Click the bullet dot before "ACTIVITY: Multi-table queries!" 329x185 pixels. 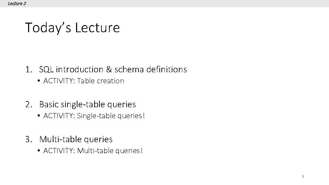(x=40, y=151)
